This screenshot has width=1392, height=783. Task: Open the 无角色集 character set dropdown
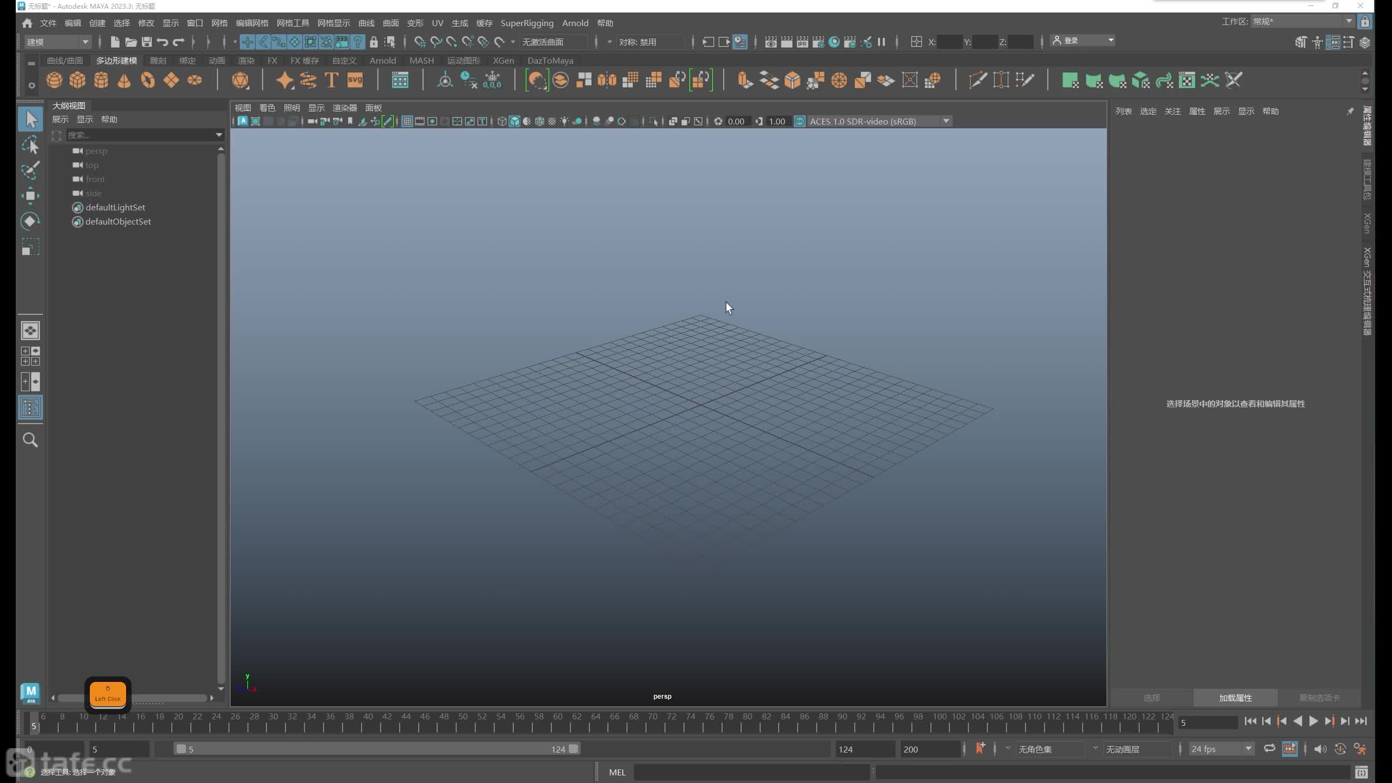click(1050, 749)
